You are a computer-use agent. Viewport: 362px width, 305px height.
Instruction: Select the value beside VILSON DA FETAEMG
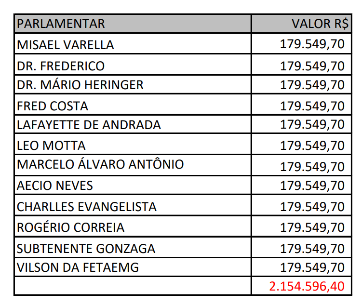click(312, 267)
